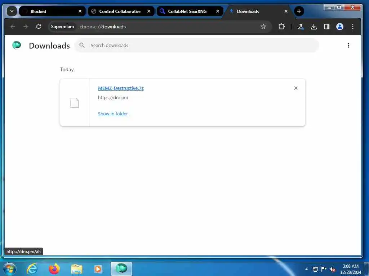Switch to the Blocked tab
Viewport: 369px width, 276px height.
52,11
